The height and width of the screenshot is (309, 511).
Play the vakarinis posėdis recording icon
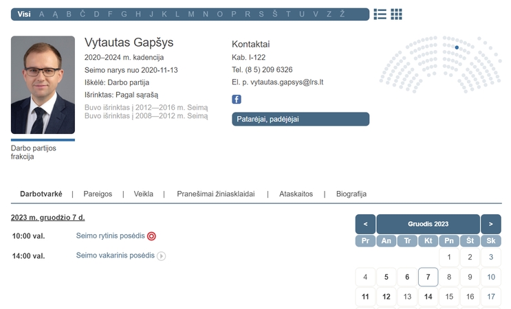point(162,256)
